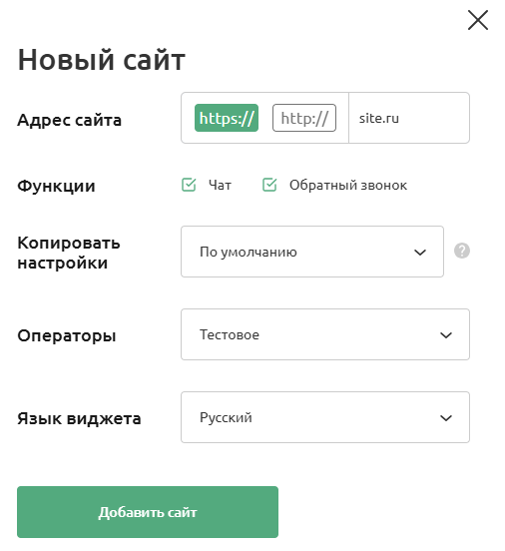
Task: Click the chevron arrow beside По умолчанию
Action: pyautogui.click(x=420, y=253)
